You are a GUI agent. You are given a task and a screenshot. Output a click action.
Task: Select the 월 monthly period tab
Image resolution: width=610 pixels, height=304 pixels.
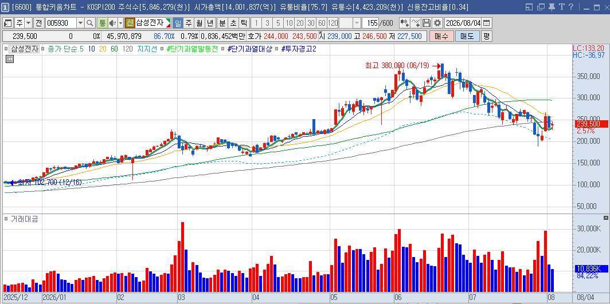199,23
